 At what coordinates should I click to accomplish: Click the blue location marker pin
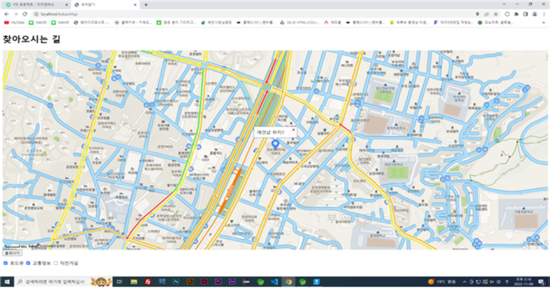point(275,144)
